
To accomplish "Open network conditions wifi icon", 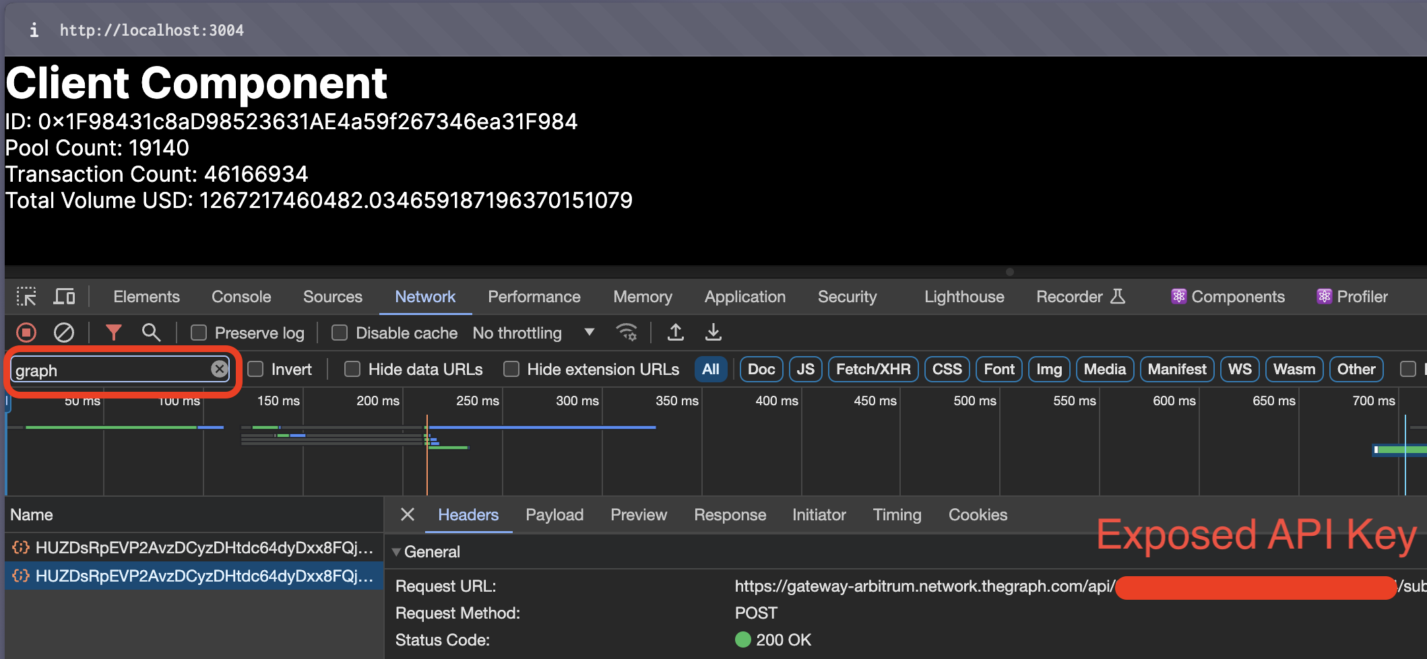I will pos(627,333).
